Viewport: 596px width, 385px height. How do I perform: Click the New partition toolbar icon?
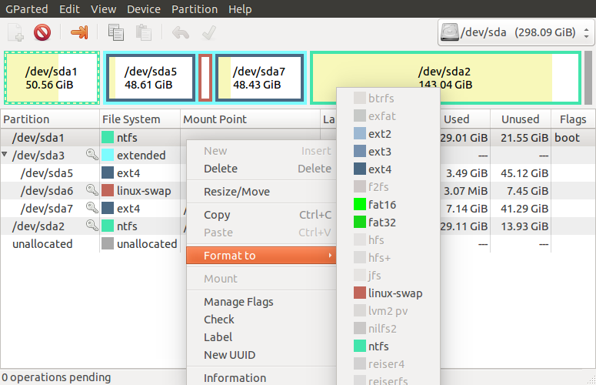15,32
